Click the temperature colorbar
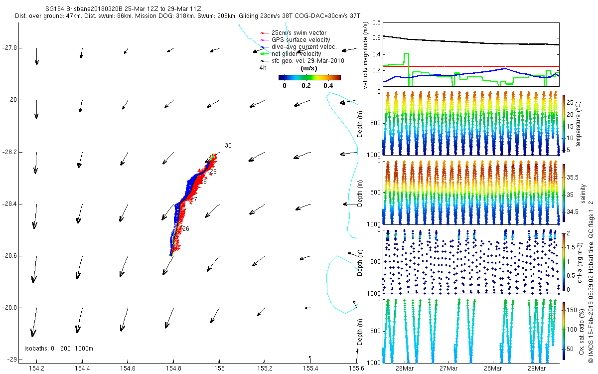 point(565,123)
